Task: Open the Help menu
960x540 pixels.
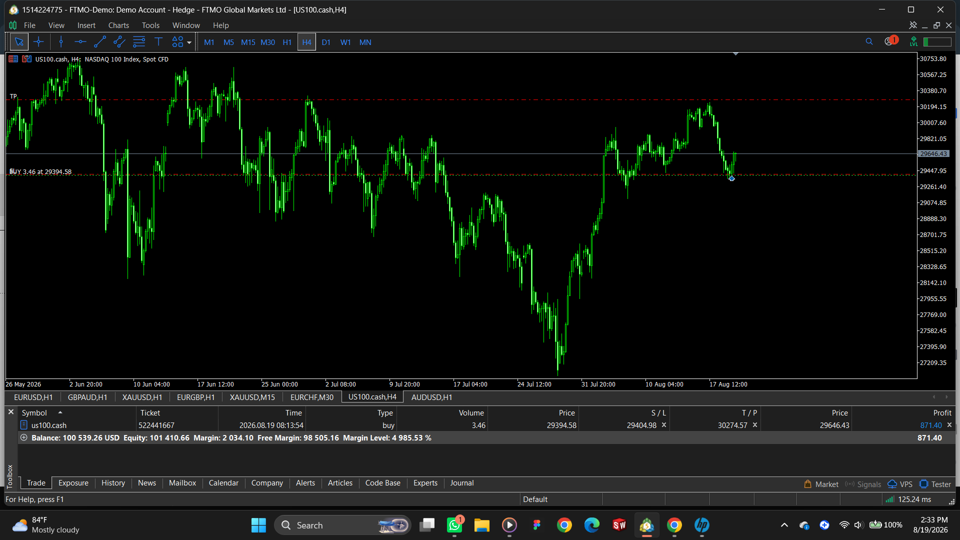Action: tap(220, 25)
